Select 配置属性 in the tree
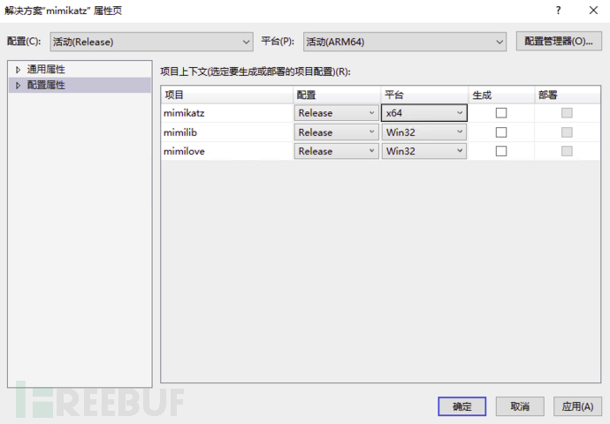 coord(46,85)
